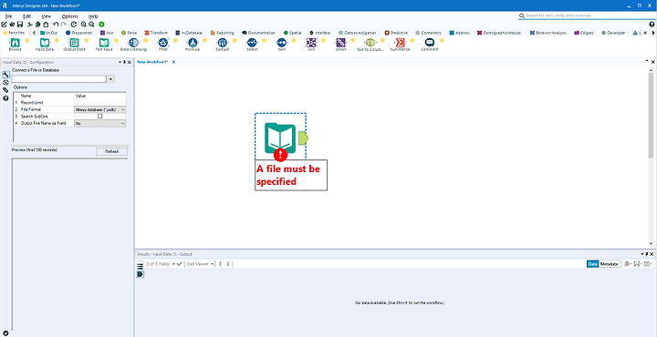This screenshot has height=337, width=657.
Task: Open Output File Name as Field dropdown
Action: pyautogui.click(x=99, y=123)
